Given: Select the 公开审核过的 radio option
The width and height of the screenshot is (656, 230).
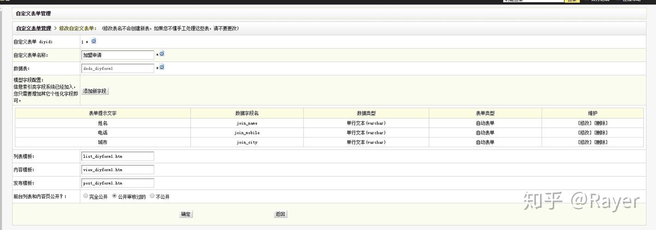Looking at the screenshot, I should click(114, 196).
